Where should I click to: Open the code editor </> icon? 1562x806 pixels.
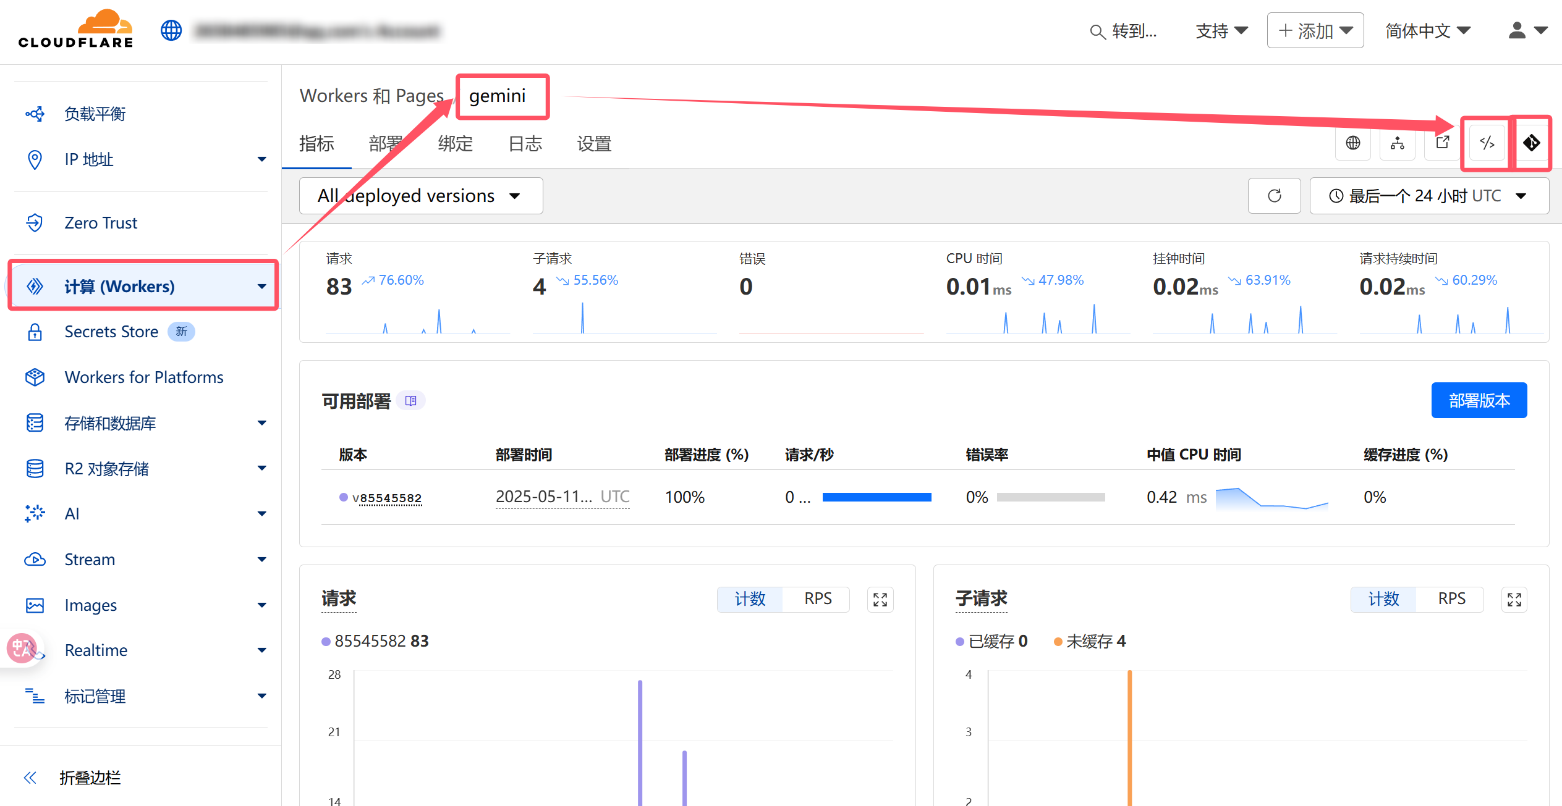1487,143
